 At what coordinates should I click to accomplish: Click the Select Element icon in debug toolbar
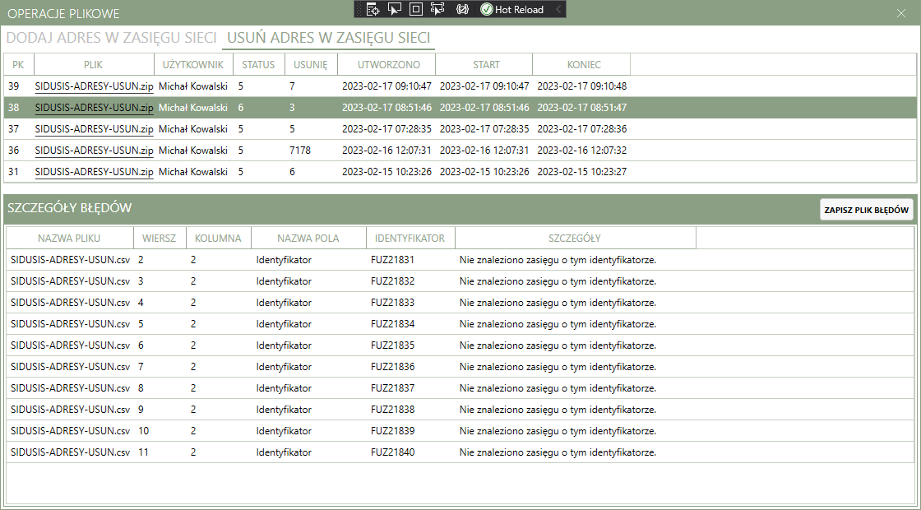(x=394, y=9)
